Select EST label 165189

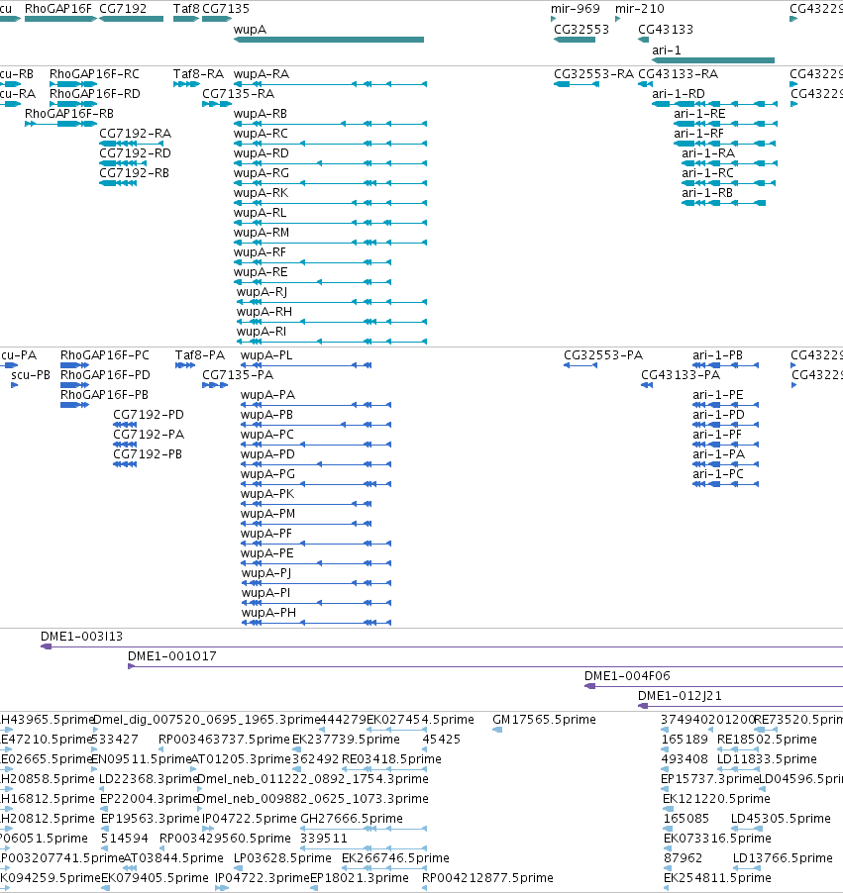(x=684, y=739)
